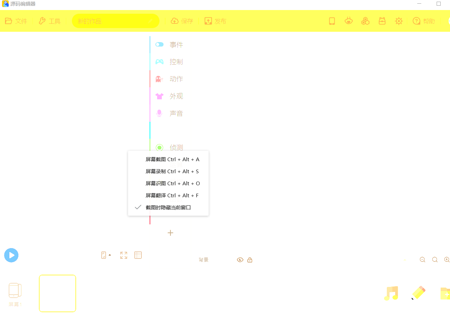Click the sun brightness icon in toolbar
Viewport: 450px width, 318px height.
point(399,21)
